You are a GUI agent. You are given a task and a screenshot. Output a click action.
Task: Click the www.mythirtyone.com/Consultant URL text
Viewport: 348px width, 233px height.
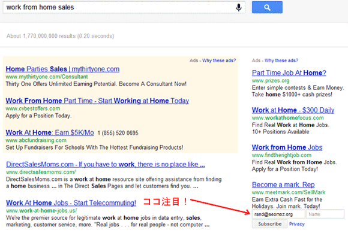click(x=47, y=77)
